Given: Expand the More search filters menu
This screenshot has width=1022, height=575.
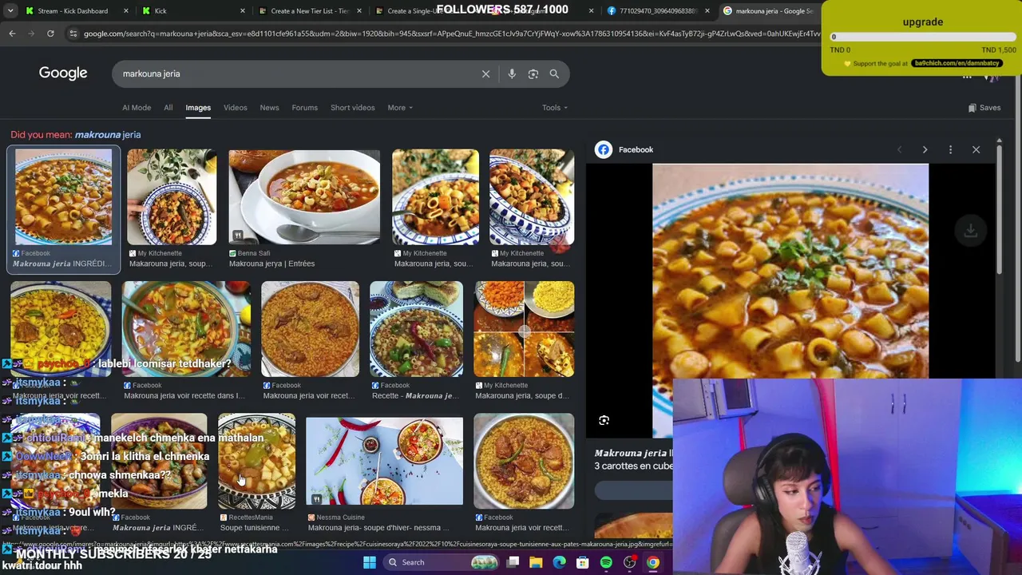Looking at the screenshot, I should pos(400,108).
